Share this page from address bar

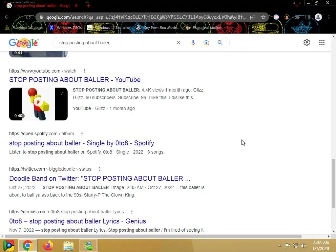click(253, 17)
